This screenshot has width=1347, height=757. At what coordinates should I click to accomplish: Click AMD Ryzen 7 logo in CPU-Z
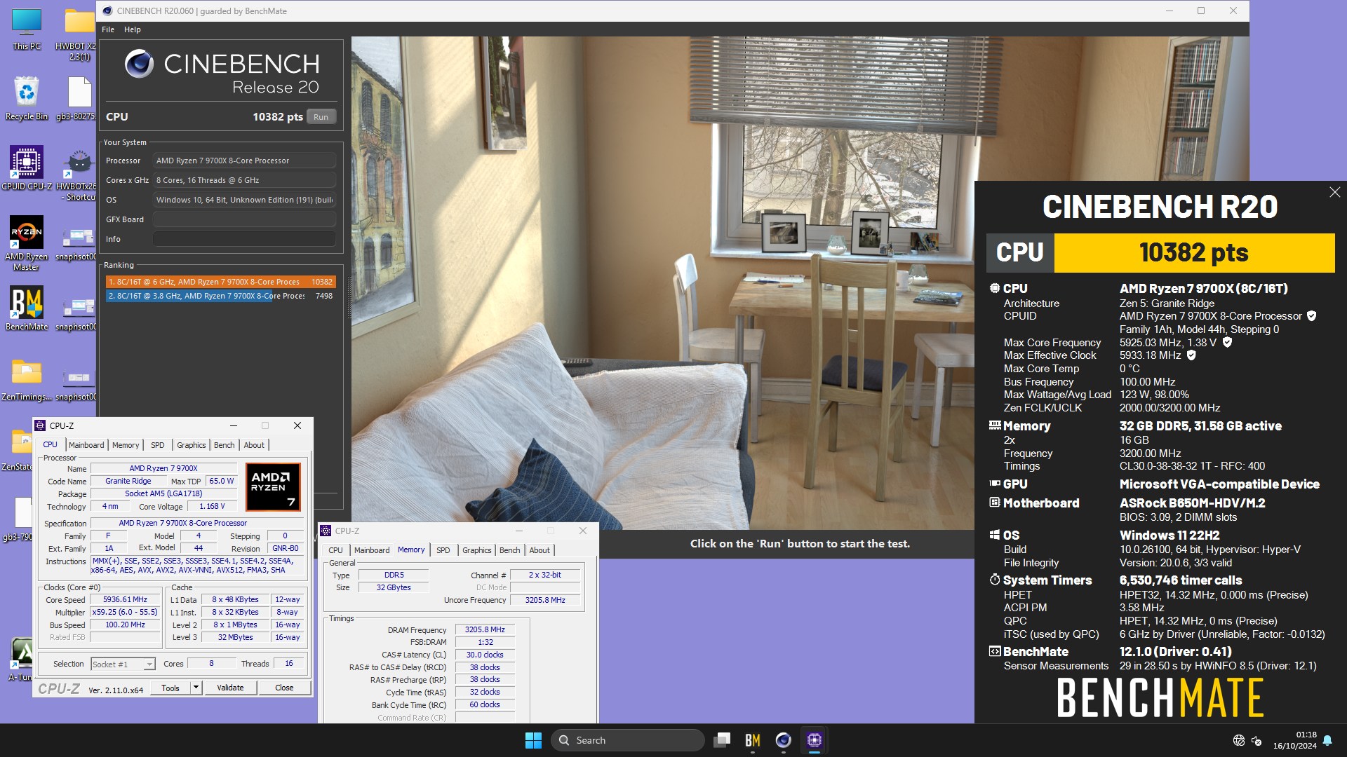(x=273, y=486)
